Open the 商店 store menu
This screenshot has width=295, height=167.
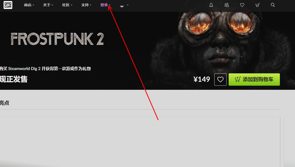tap(29, 5)
